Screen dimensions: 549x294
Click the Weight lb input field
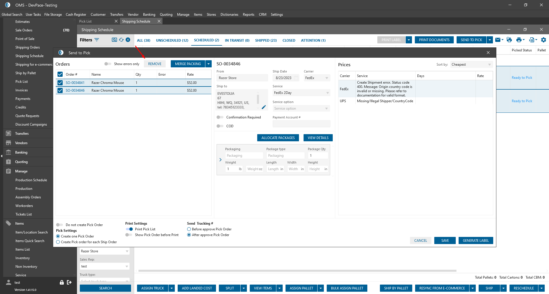(232, 169)
